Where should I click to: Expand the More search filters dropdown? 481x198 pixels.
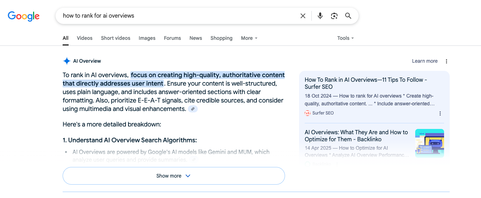click(x=249, y=38)
